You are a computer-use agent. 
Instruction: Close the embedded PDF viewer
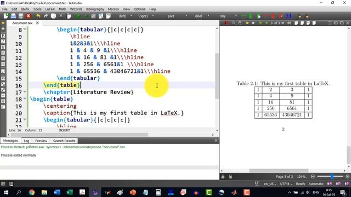(x=348, y=23)
